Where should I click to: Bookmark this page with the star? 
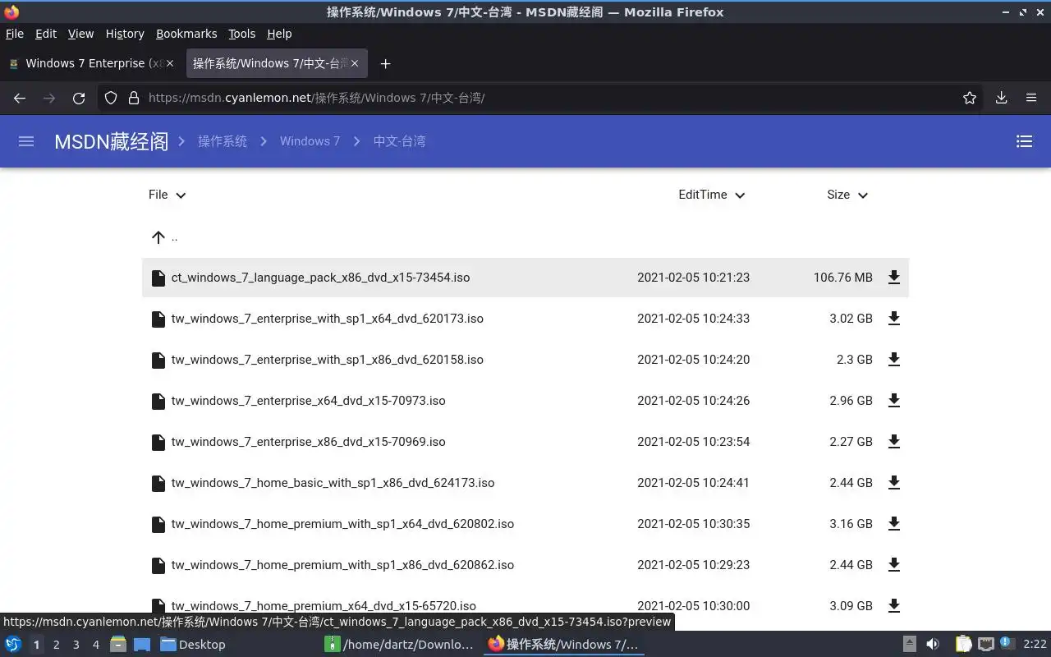[x=970, y=98]
